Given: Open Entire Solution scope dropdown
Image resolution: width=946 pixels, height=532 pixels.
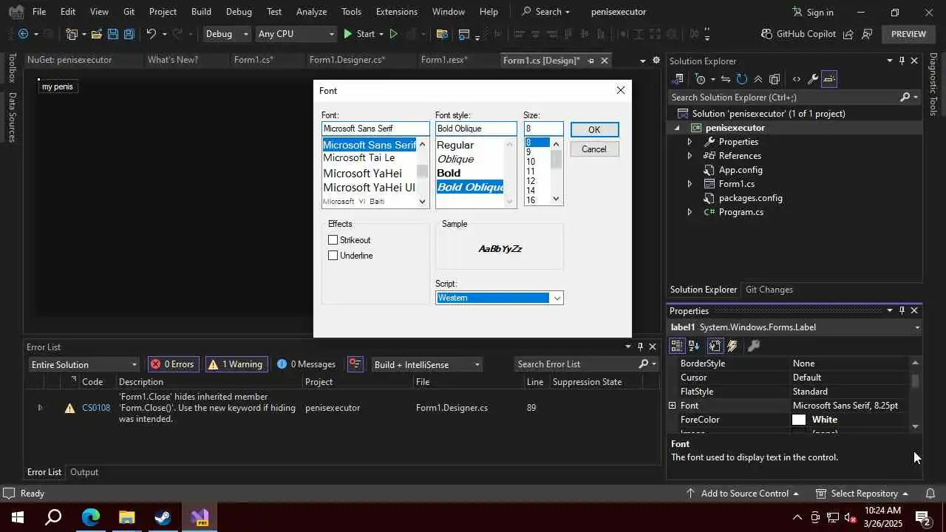Looking at the screenshot, I should click(x=84, y=364).
